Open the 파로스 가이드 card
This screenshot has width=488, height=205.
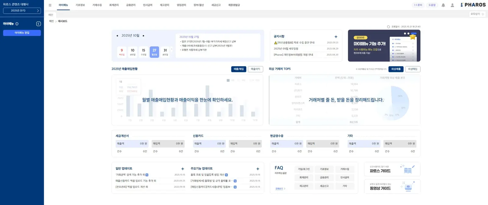click(x=392, y=169)
